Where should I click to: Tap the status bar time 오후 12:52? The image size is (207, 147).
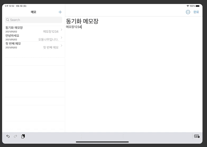click(x=9, y=6)
